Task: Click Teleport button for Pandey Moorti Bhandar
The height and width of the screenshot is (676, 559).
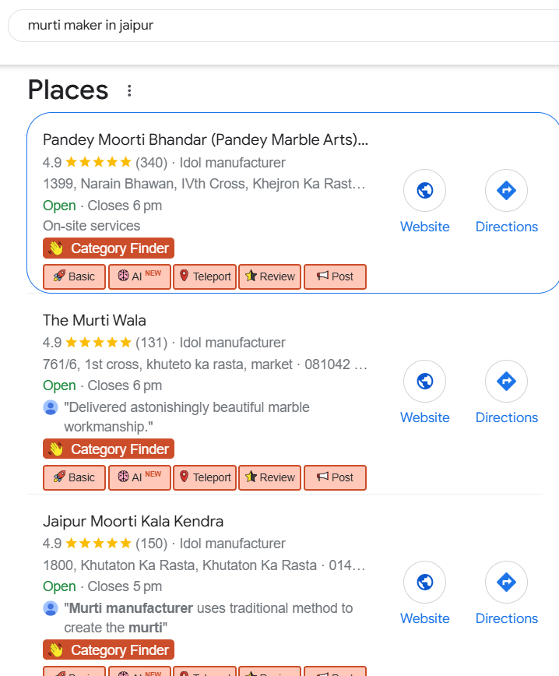Action: (205, 276)
